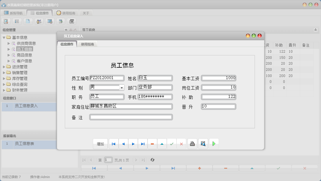Click the red X cancel icon
The width and height of the screenshot is (321, 181).
tap(182, 144)
